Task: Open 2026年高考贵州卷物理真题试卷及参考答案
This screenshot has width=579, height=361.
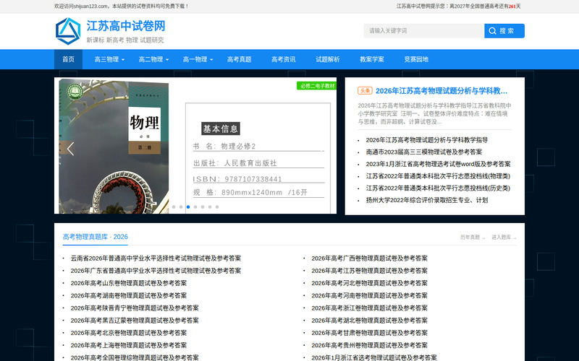Action: coord(369,346)
